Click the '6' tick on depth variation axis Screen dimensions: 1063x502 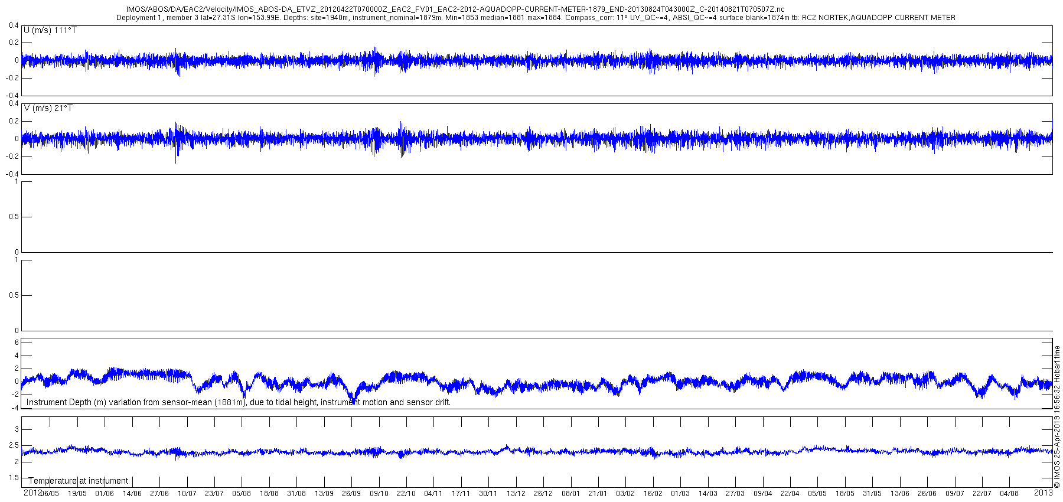17,343
